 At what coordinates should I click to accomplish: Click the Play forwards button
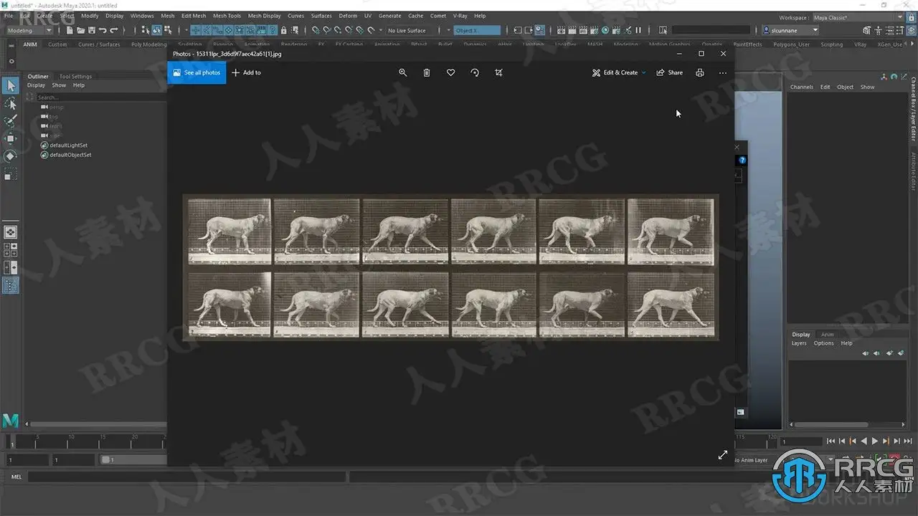(875, 441)
